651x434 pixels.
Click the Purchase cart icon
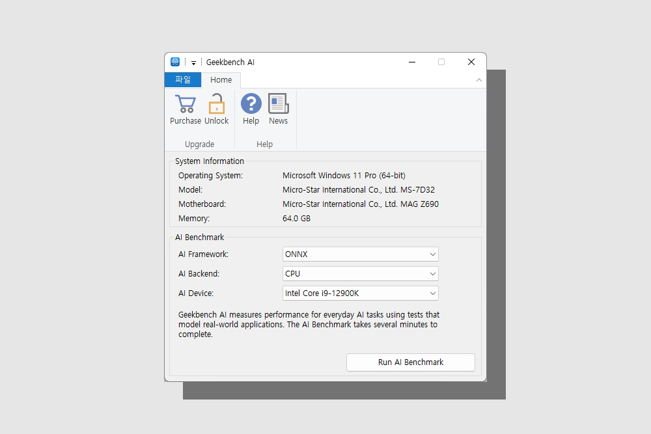[x=185, y=103]
